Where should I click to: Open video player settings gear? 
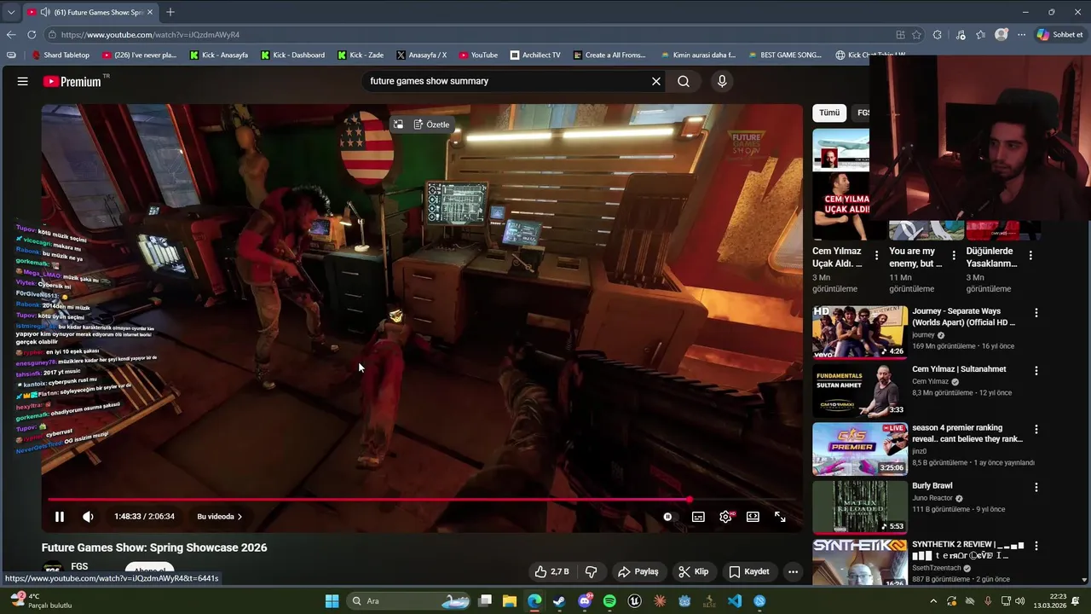[x=726, y=517]
